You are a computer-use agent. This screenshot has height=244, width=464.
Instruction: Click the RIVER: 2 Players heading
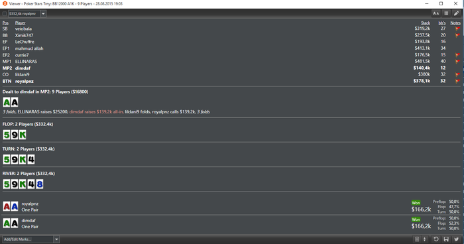click(29, 173)
